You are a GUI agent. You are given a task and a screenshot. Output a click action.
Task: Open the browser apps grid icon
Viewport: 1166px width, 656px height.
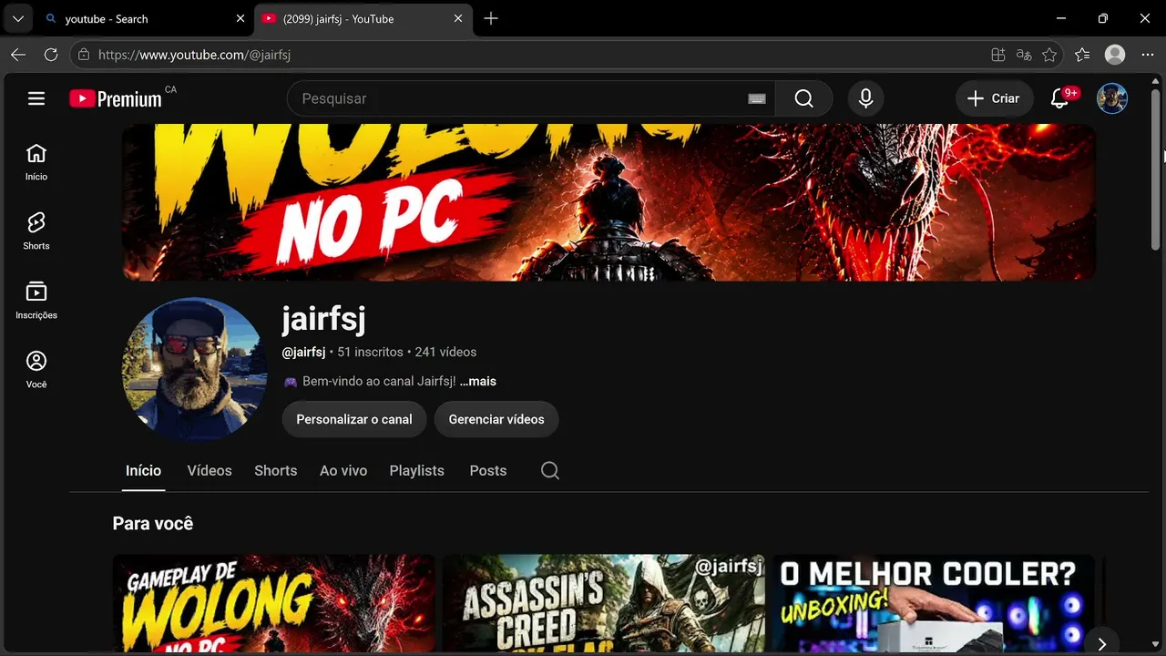point(998,55)
